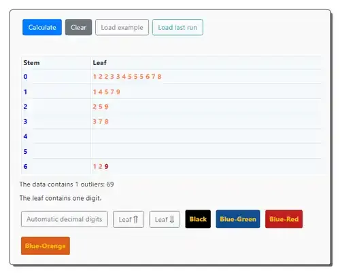
Task: Click stem 2 leaves 2 5 9
Action: 101,106
